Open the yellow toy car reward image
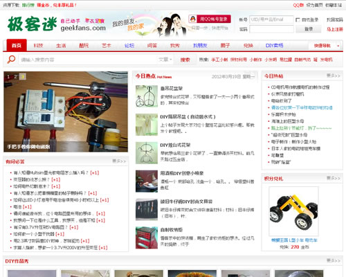 pyautogui.click(x=294, y=211)
